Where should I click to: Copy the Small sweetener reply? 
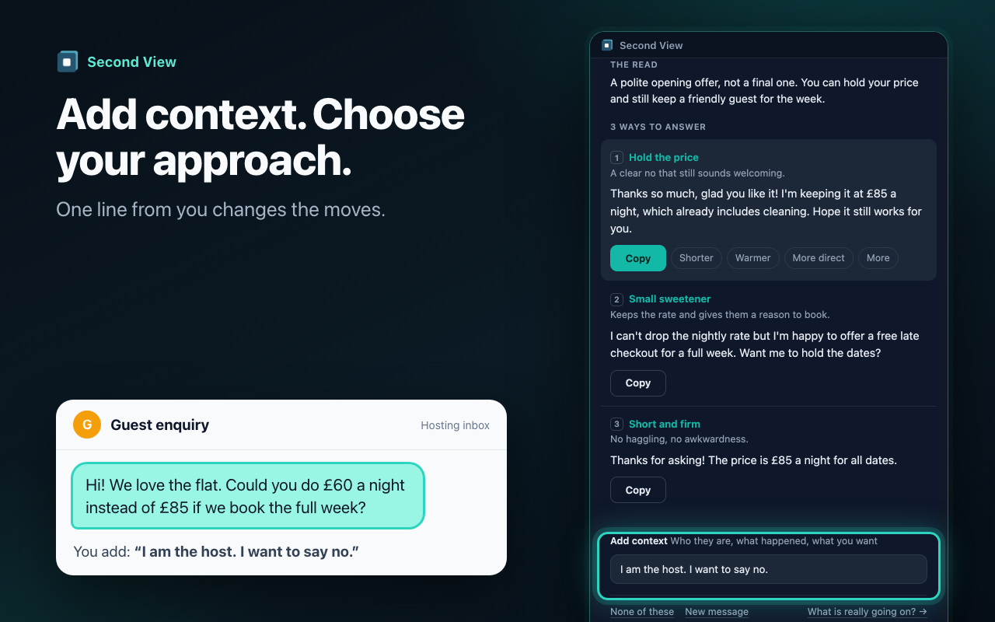(x=638, y=383)
